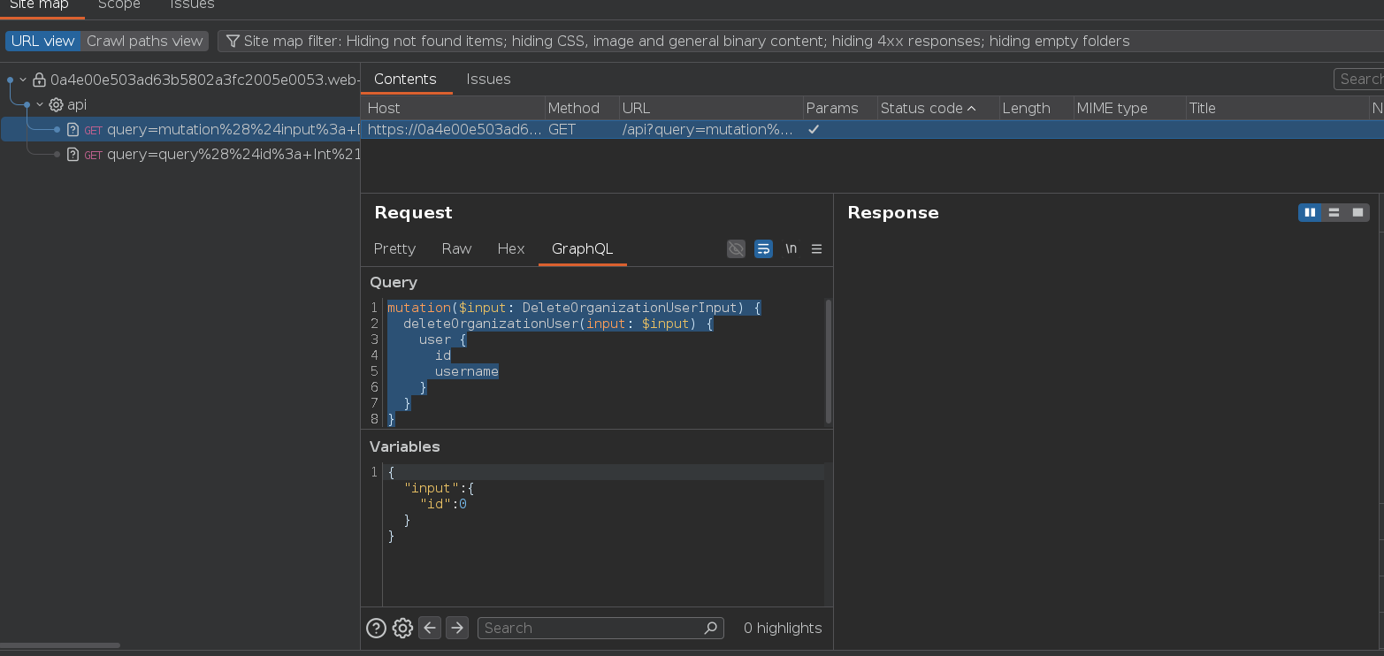Switch to the top Issues tab
This screenshot has width=1384, height=656.
[x=192, y=5]
